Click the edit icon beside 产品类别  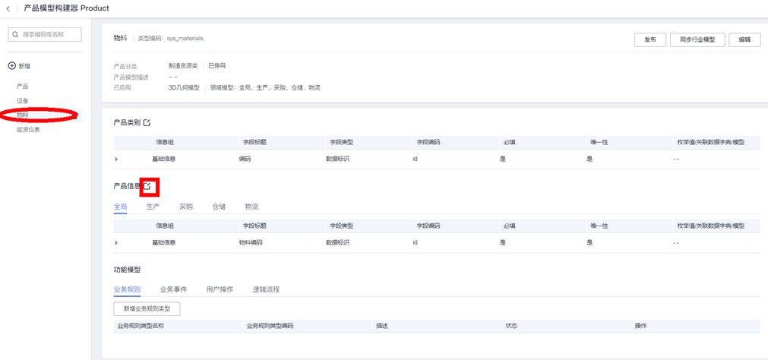[x=147, y=122]
